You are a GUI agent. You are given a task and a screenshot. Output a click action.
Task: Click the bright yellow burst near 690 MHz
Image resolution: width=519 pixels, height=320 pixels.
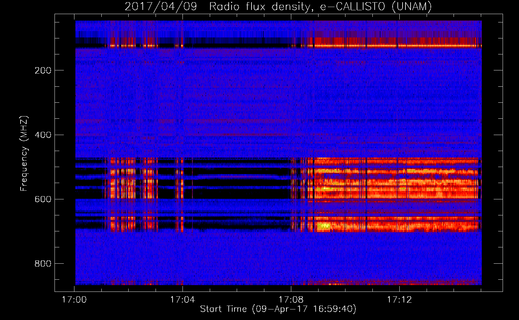tap(324, 226)
